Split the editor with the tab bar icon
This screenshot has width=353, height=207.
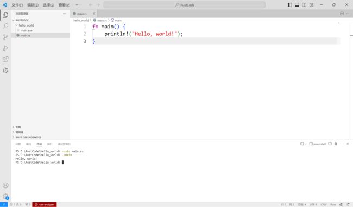[342, 14]
